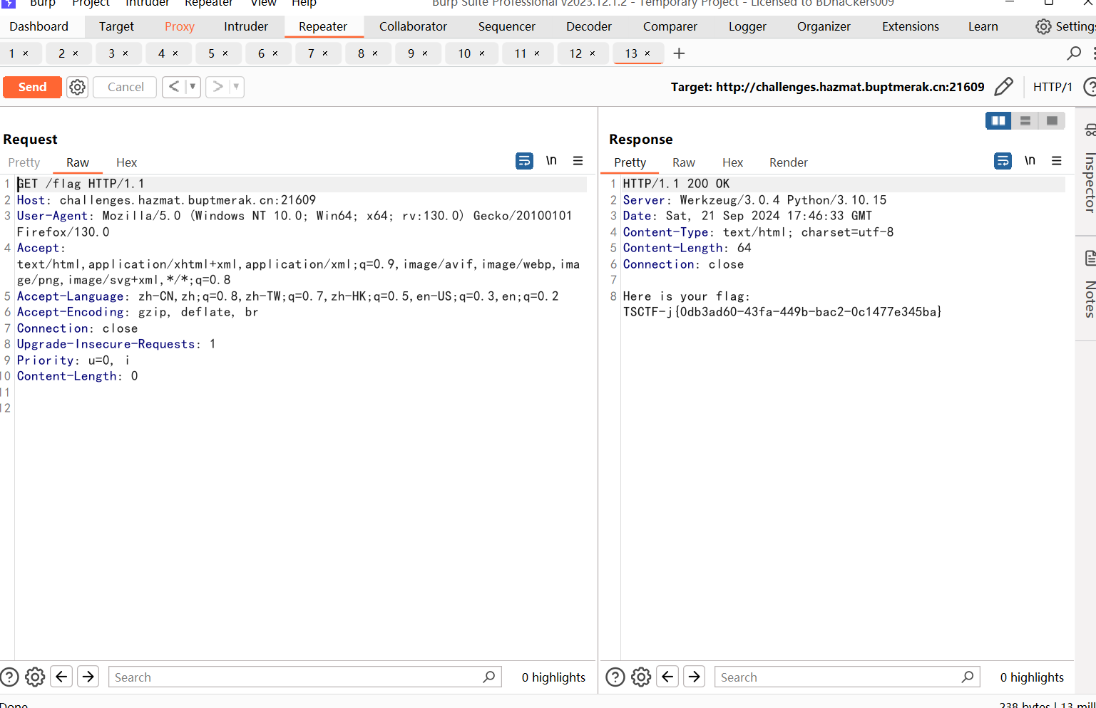Switch request view to Hex

126,162
